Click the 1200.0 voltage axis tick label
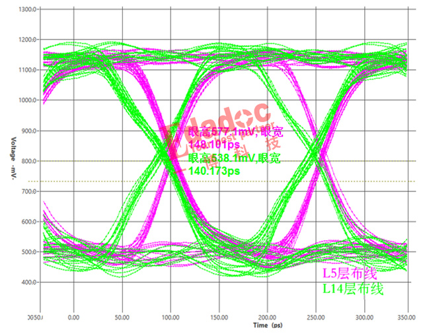This screenshot has height=334, width=423. pyautogui.click(x=27, y=40)
